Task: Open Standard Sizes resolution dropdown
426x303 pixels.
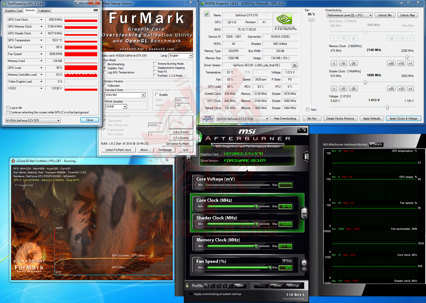Action: pos(125,95)
